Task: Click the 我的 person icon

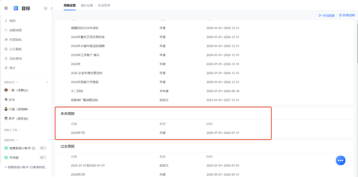Action: click(x=6, y=21)
